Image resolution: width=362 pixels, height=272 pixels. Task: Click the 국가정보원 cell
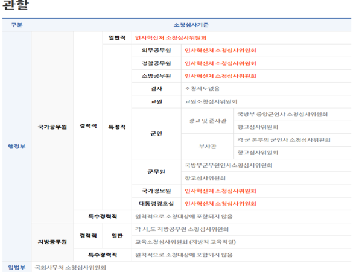[156, 191]
